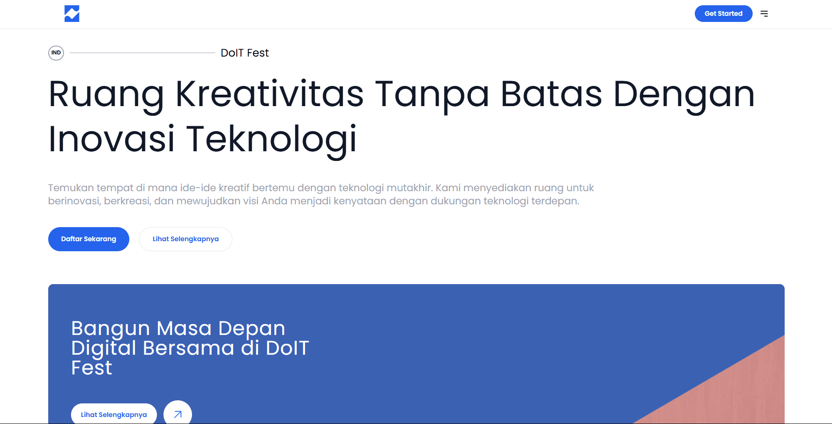The height and width of the screenshot is (424, 832).
Task: Click the circled IND indicator near DoIT Fest
Action: [x=56, y=53]
